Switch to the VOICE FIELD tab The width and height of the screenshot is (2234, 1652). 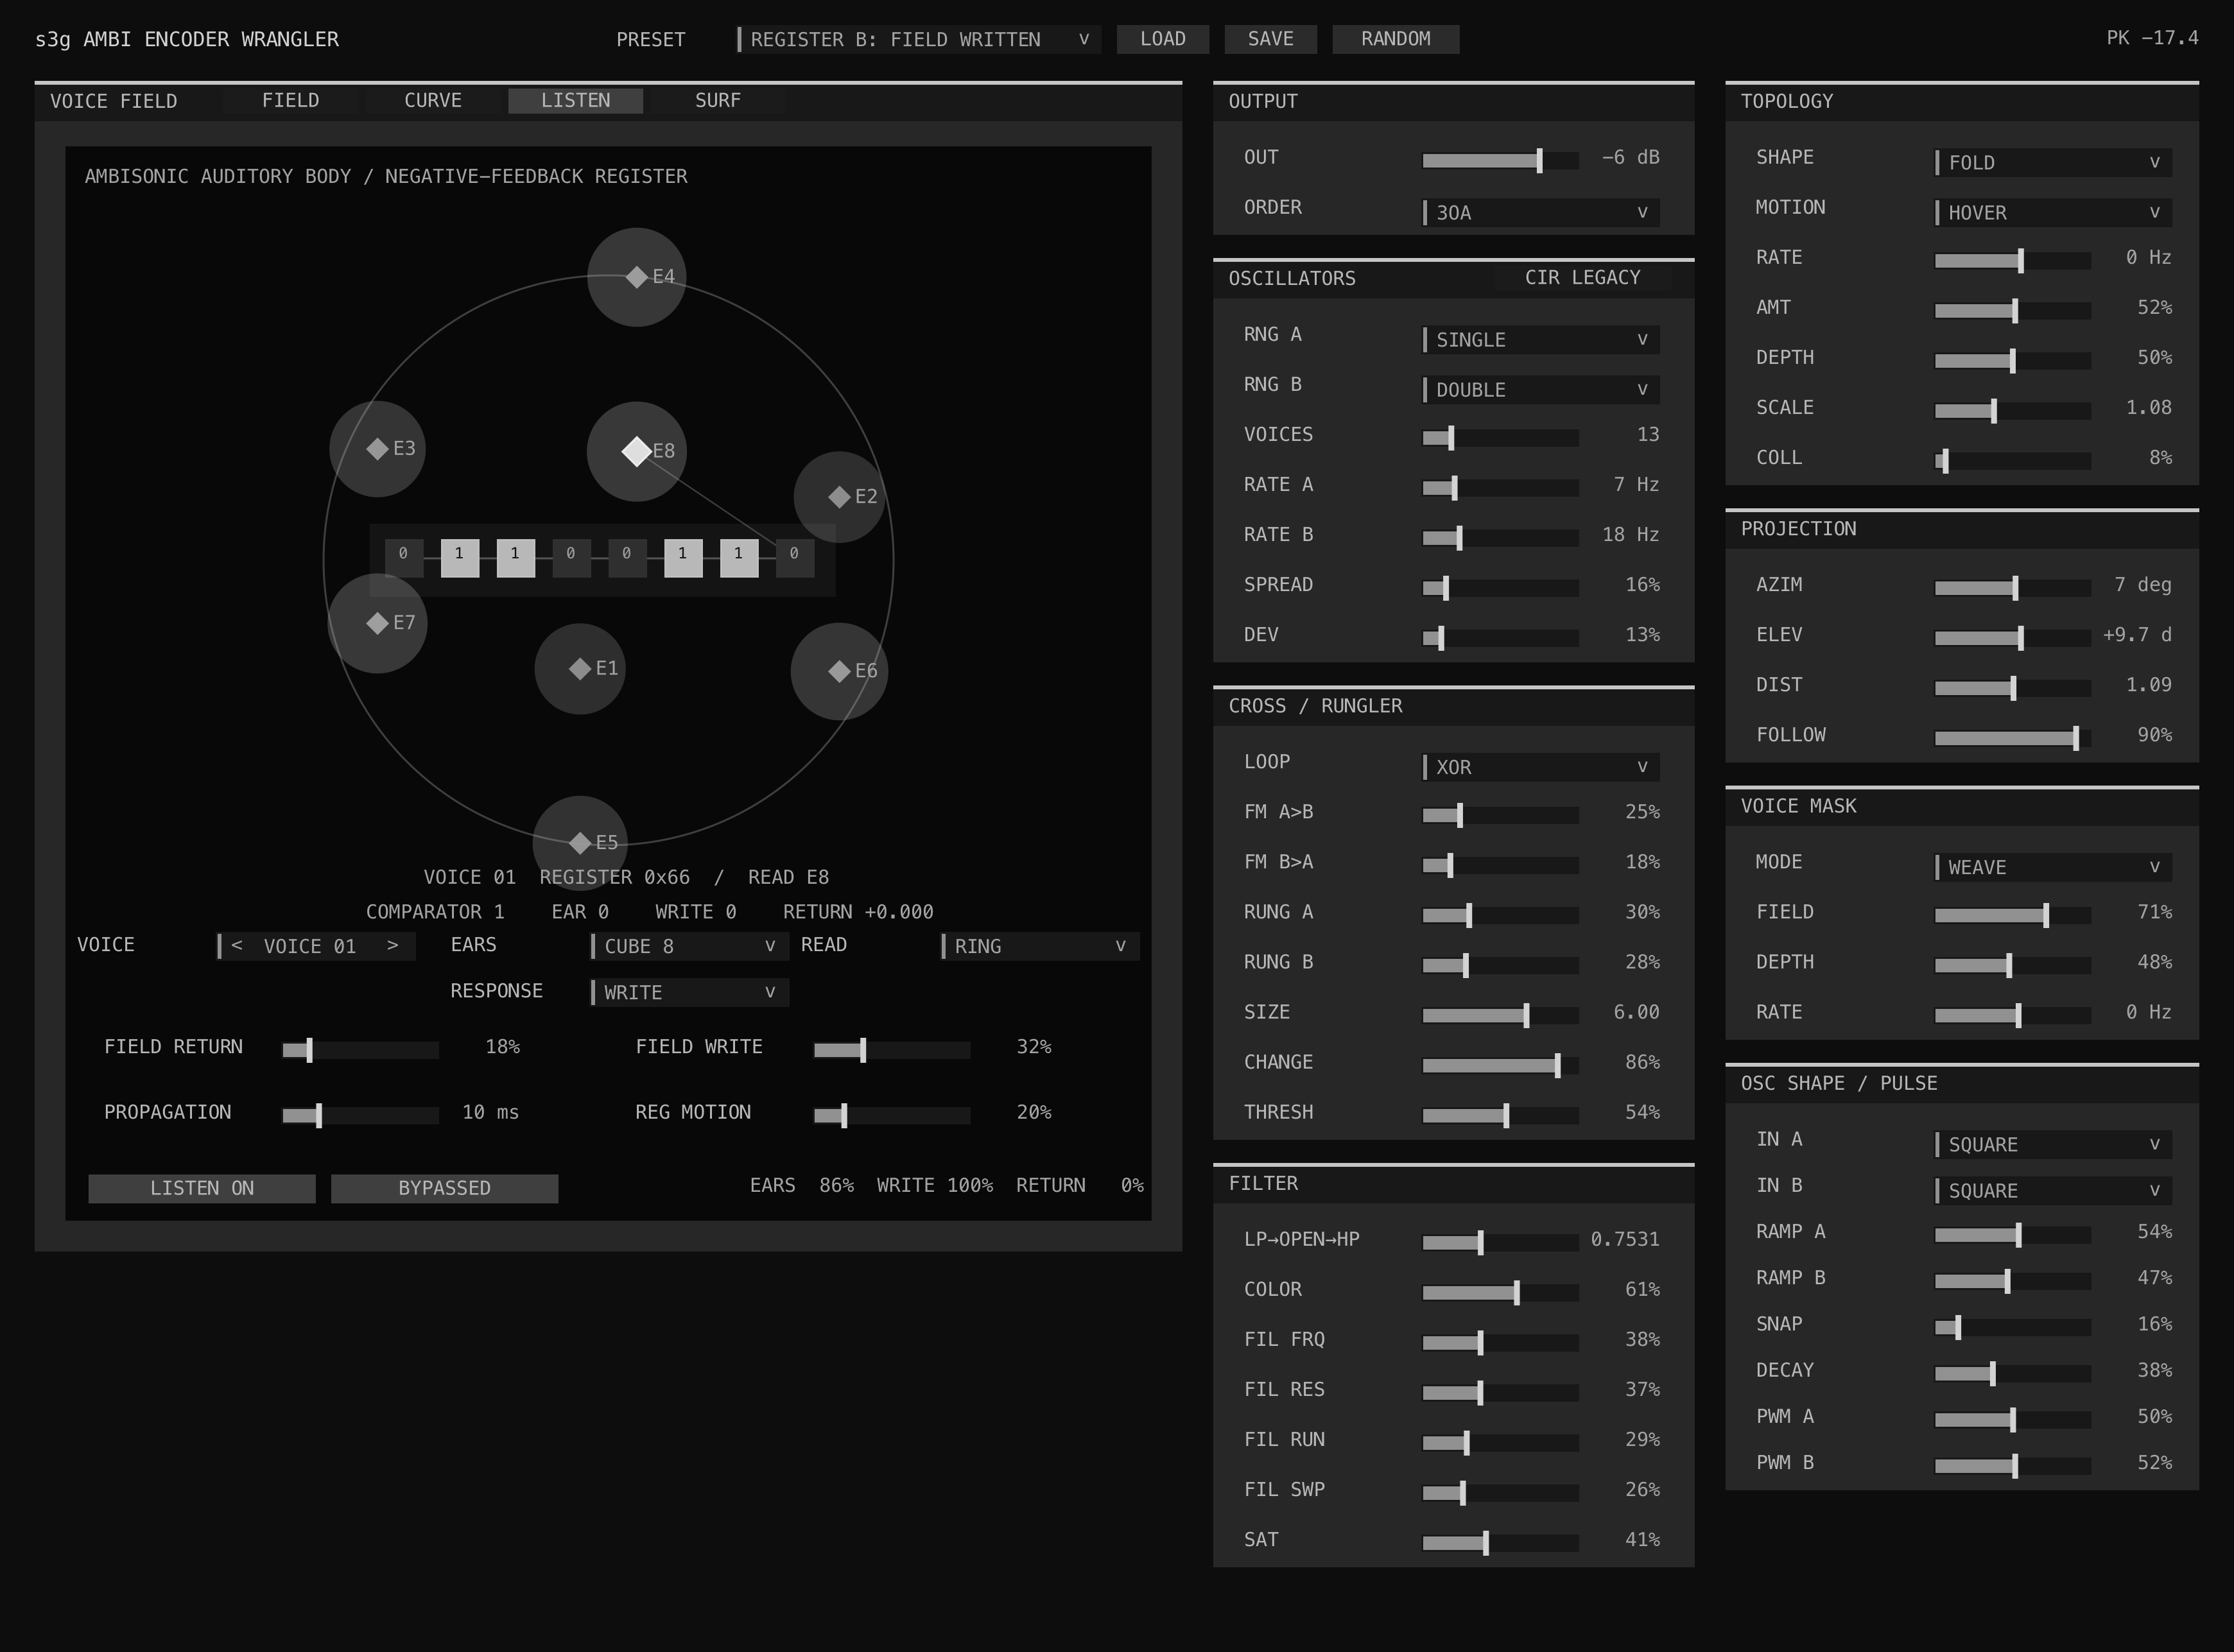pyautogui.click(x=113, y=101)
